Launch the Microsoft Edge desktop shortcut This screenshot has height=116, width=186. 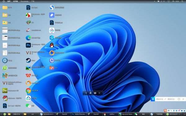[28, 38]
